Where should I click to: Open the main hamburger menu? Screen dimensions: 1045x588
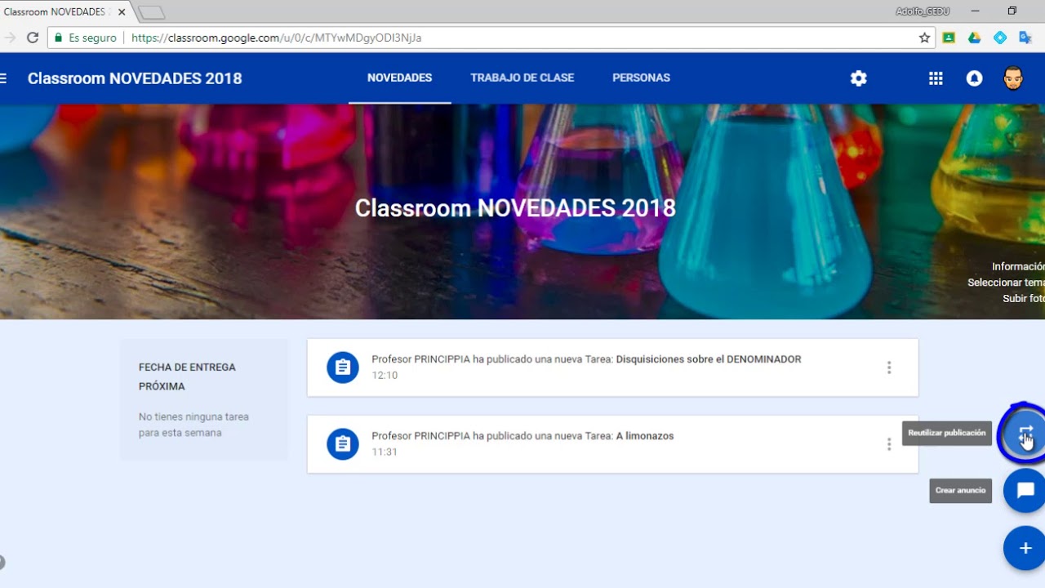(x=3, y=78)
